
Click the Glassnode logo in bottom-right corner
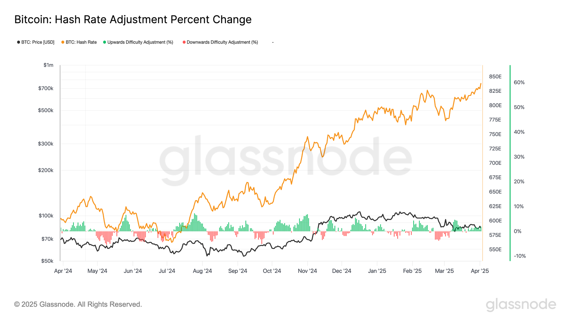(521, 305)
